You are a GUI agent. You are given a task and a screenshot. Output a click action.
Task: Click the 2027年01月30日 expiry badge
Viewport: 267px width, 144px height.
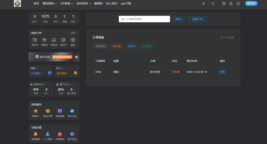62,57
